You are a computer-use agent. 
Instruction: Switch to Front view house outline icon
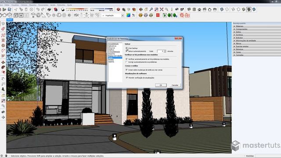point(199,9)
